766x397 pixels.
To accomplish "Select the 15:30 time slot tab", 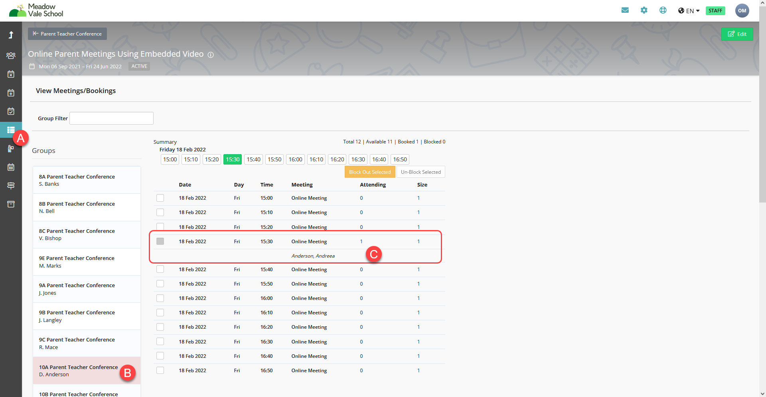I will [233, 159].
